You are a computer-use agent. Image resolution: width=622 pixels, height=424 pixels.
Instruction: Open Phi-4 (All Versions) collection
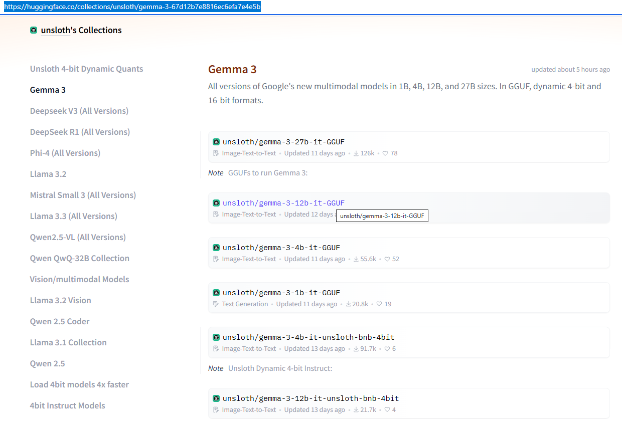click(x=65, y=153)
